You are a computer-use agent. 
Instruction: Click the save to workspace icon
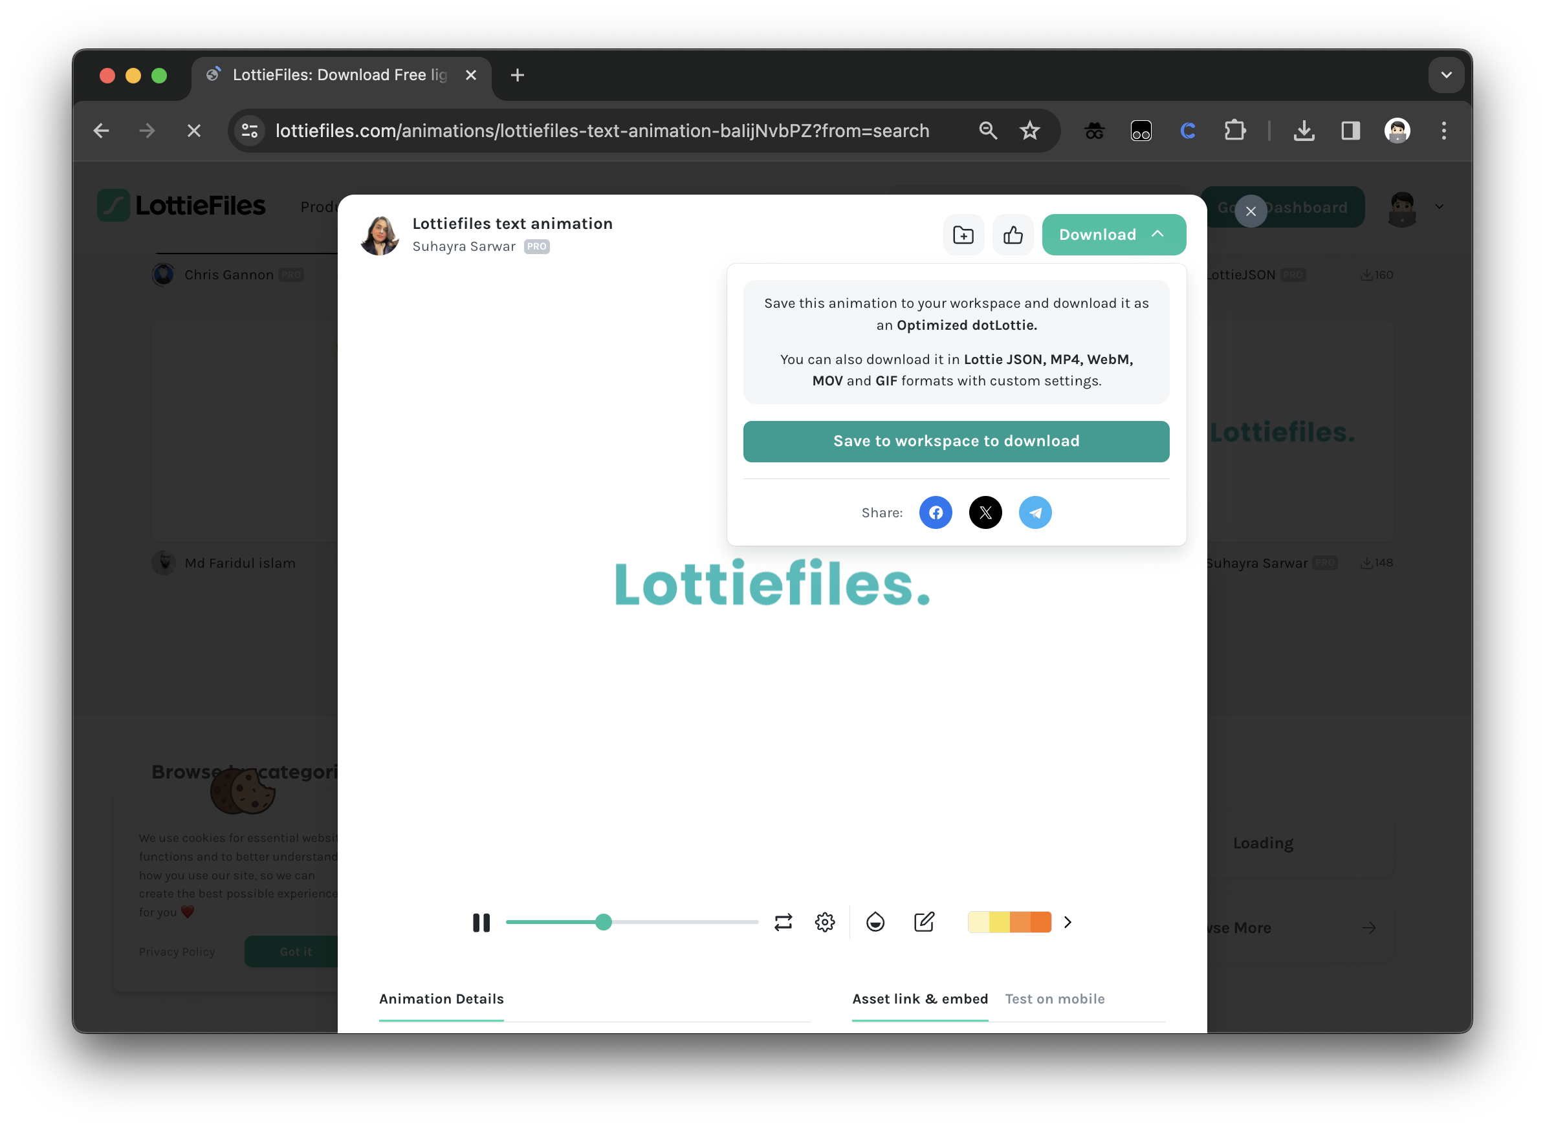point(962,233)
